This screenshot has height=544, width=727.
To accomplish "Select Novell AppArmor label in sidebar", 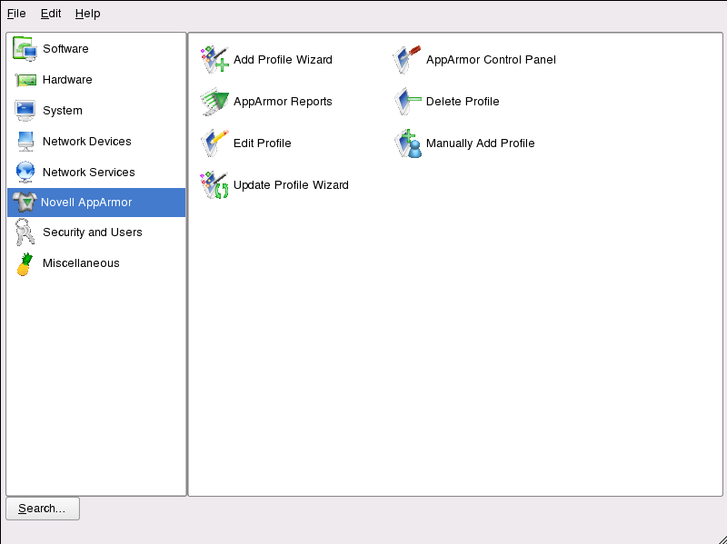I will [x=86, y=203].
